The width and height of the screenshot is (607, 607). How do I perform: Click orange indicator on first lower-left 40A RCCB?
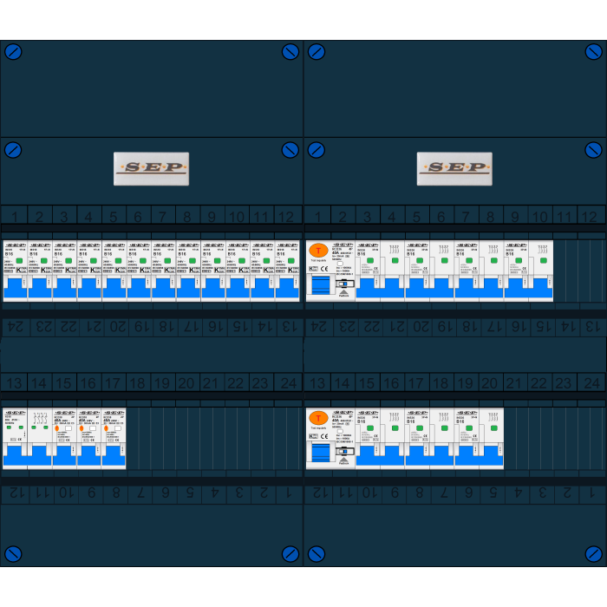click(57, 428)
